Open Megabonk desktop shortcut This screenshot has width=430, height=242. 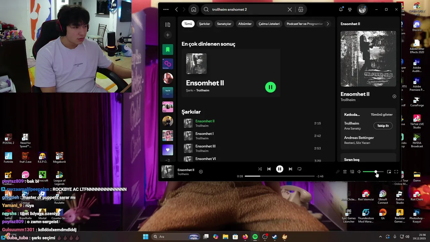[x=59, y=158]
